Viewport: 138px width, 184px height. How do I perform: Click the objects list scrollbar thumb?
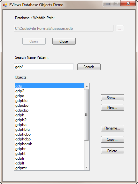click(87, 115)
